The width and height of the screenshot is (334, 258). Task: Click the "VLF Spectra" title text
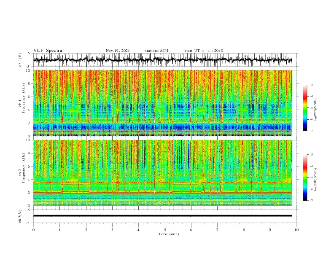click(x=48, y=51)
